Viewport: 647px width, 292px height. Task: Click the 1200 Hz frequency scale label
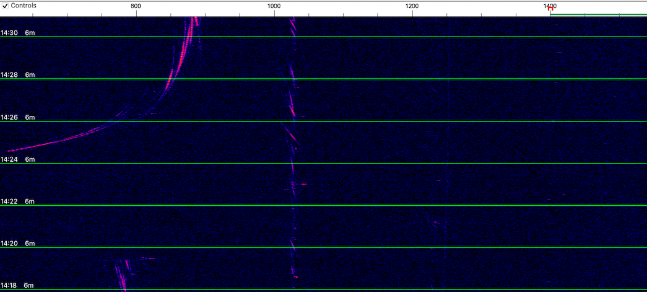(412, 6)
